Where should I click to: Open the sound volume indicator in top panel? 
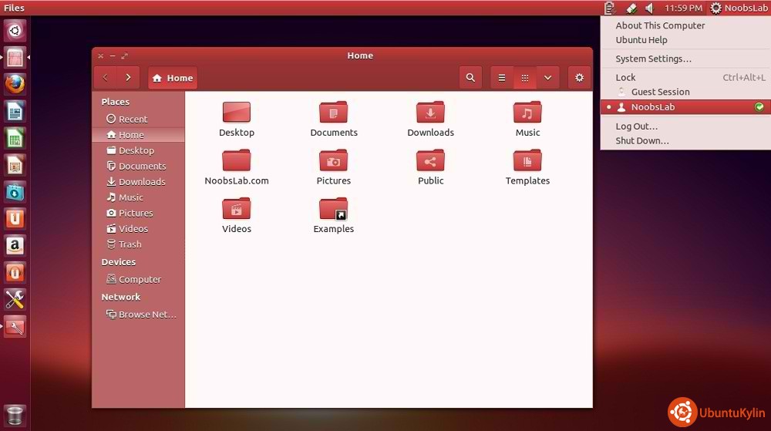pos(649,8)
